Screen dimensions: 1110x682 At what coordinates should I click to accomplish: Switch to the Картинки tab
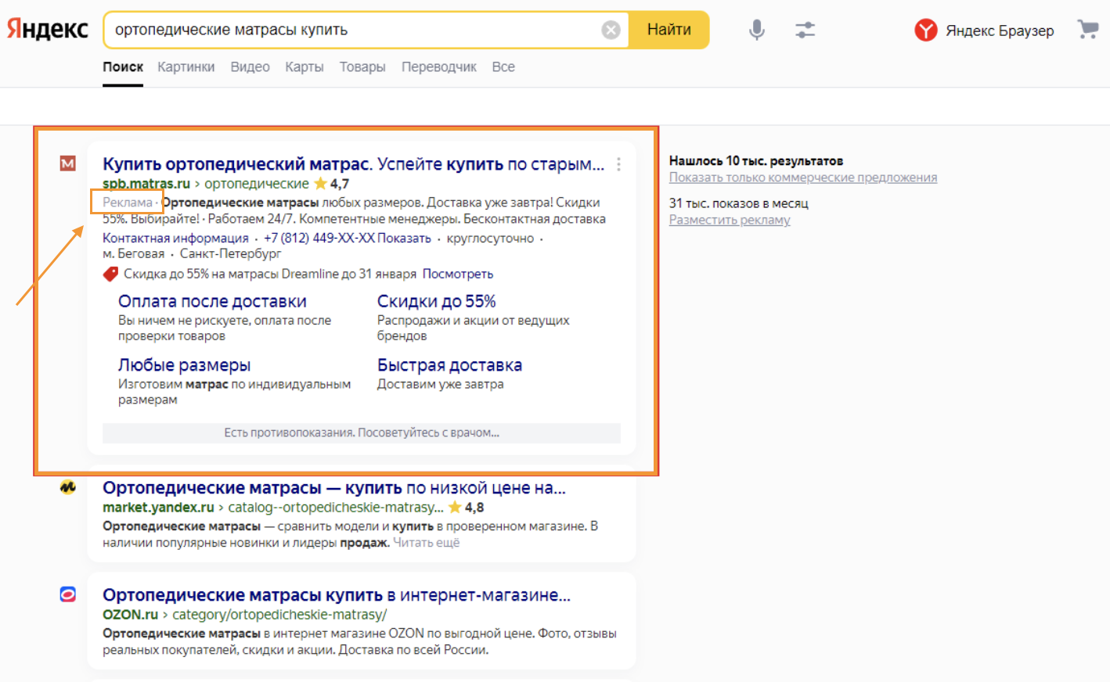(186, 67)
